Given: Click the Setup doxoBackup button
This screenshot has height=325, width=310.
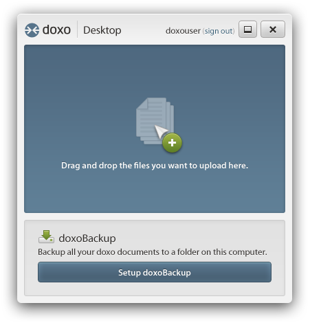Looking at the screenshot, I should 155,272.
